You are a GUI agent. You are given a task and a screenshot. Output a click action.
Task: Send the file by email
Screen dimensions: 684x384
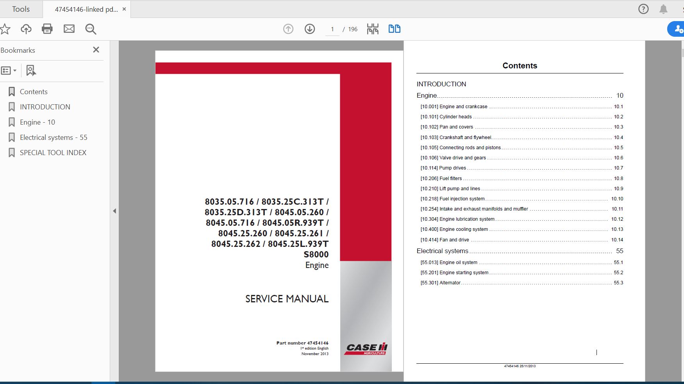coord(69,29)
